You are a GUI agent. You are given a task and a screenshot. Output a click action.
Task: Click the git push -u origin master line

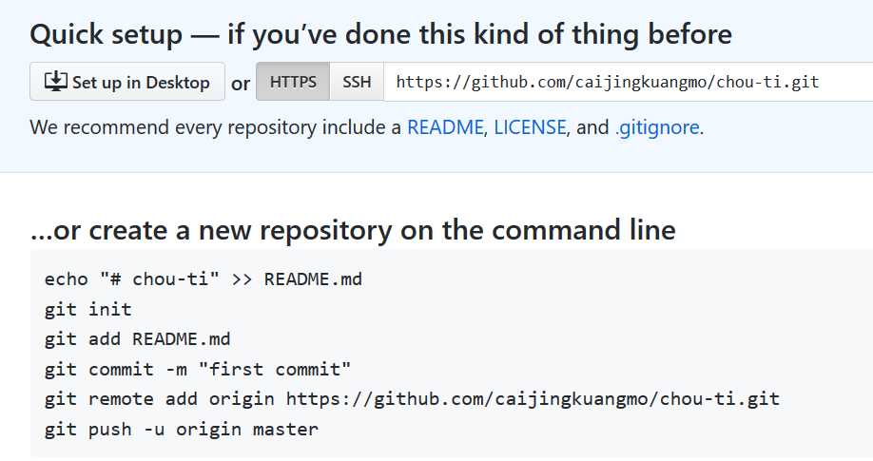pos(182,430)
